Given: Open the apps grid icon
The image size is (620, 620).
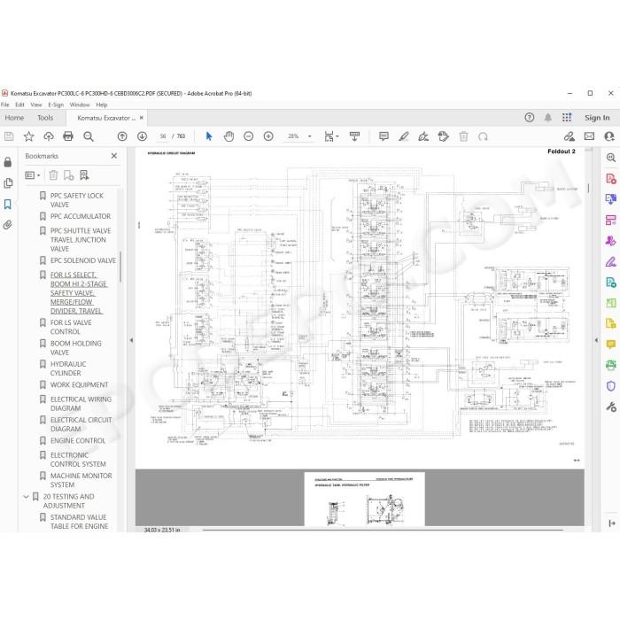Looking at the screenshot, I should pyautogui.click(x=567, y=118).
